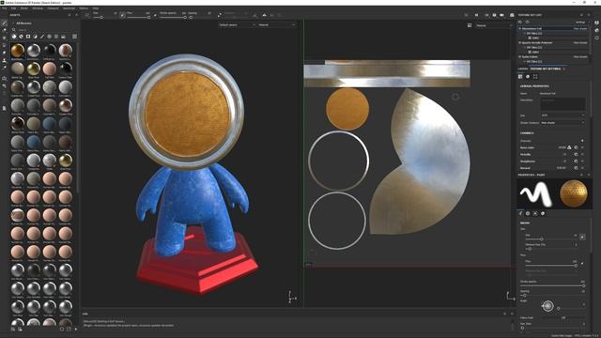
Task: Expand the All libraries tree
Action: 13,23
